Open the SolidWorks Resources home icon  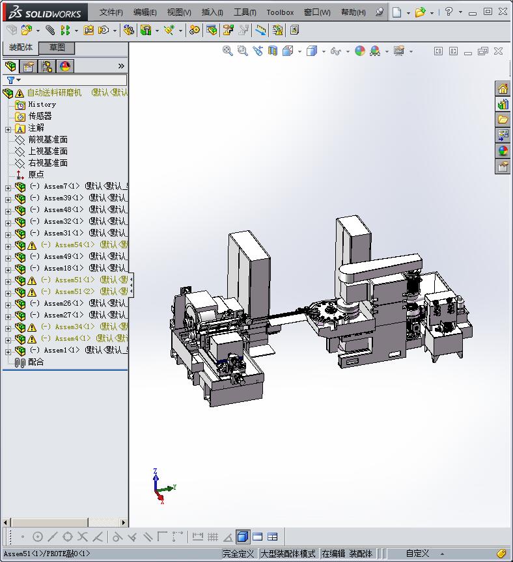click(503, 88)
